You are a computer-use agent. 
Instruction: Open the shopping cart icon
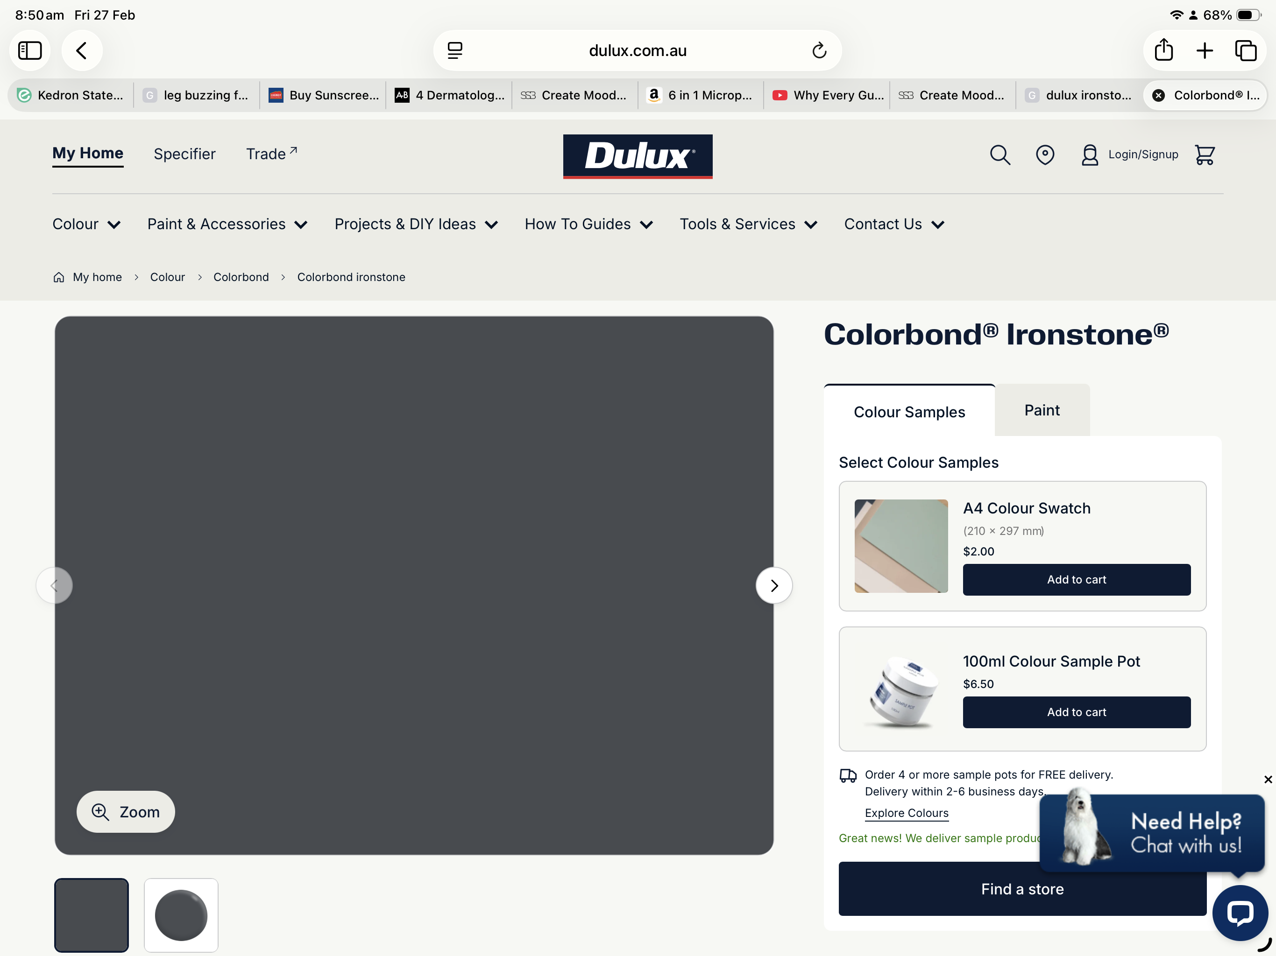point(1205,155)
